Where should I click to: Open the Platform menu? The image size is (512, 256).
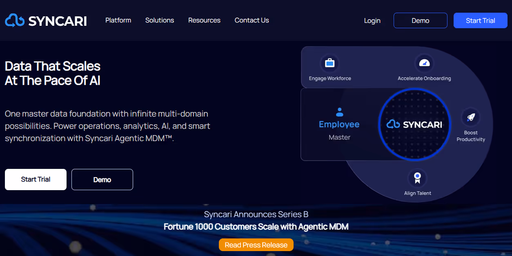[x=118, y=20]
